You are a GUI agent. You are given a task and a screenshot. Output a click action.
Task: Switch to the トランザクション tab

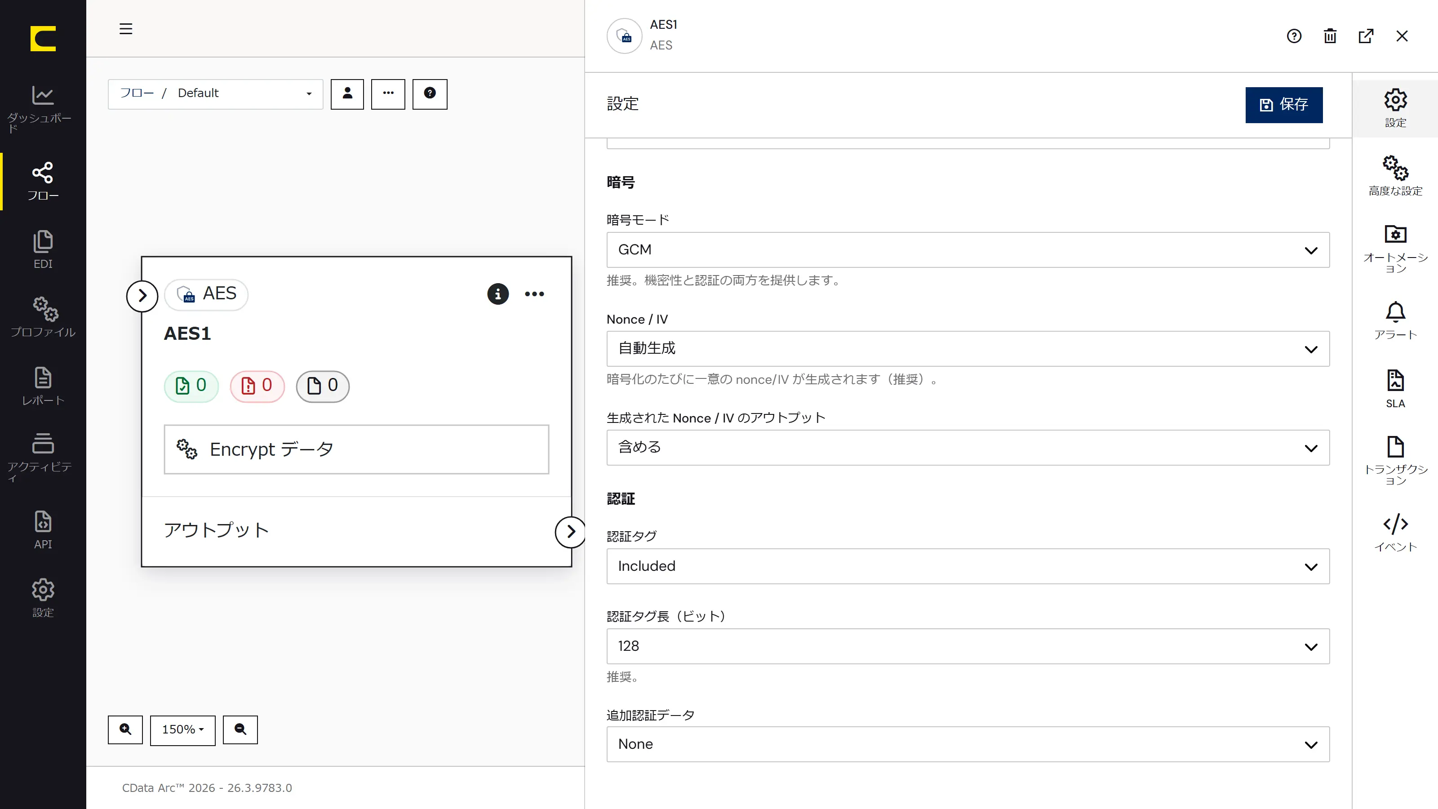(1395, 460)
